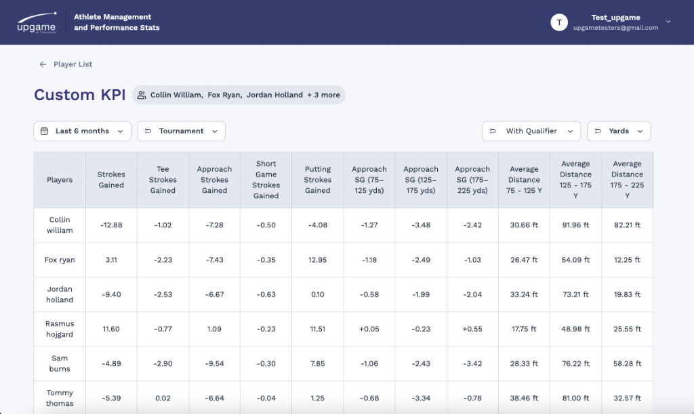Click the Custom KPI page title
694x414 pixels.
point(80,95)
